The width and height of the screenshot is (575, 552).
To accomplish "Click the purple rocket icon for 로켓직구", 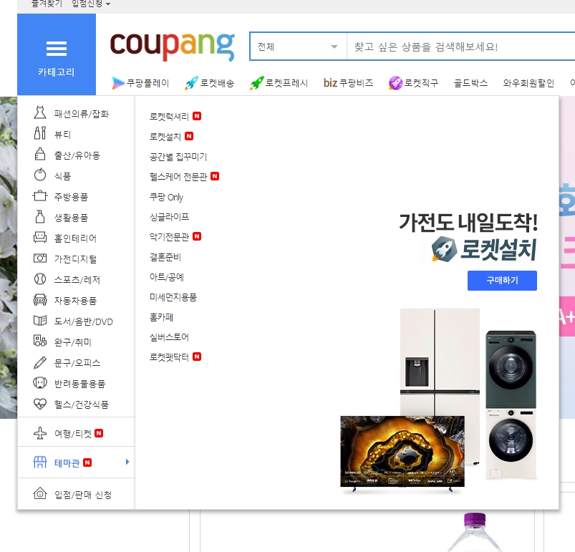I will click(x=395, y=83).
